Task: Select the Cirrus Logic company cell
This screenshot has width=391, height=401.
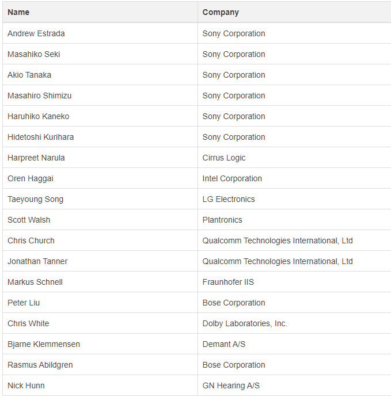Action: pyautogui.click(x=224, y=158)
